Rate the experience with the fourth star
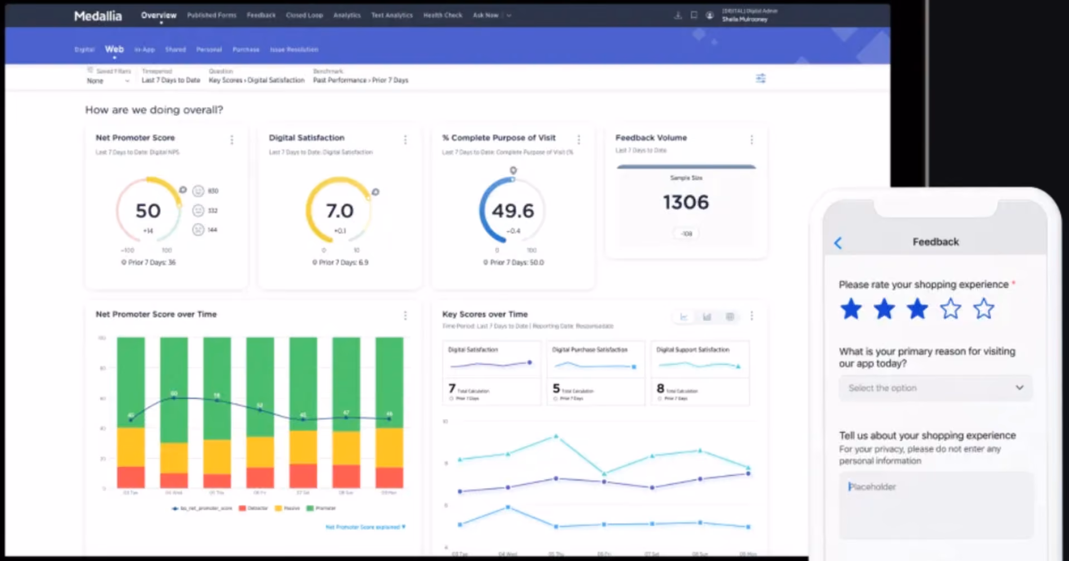This screenshot has height=561, width=1069. coord(950,309)
